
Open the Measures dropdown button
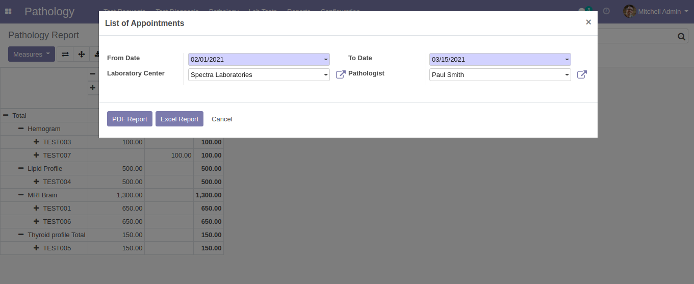pyautogui.click(x=32, y=55)
